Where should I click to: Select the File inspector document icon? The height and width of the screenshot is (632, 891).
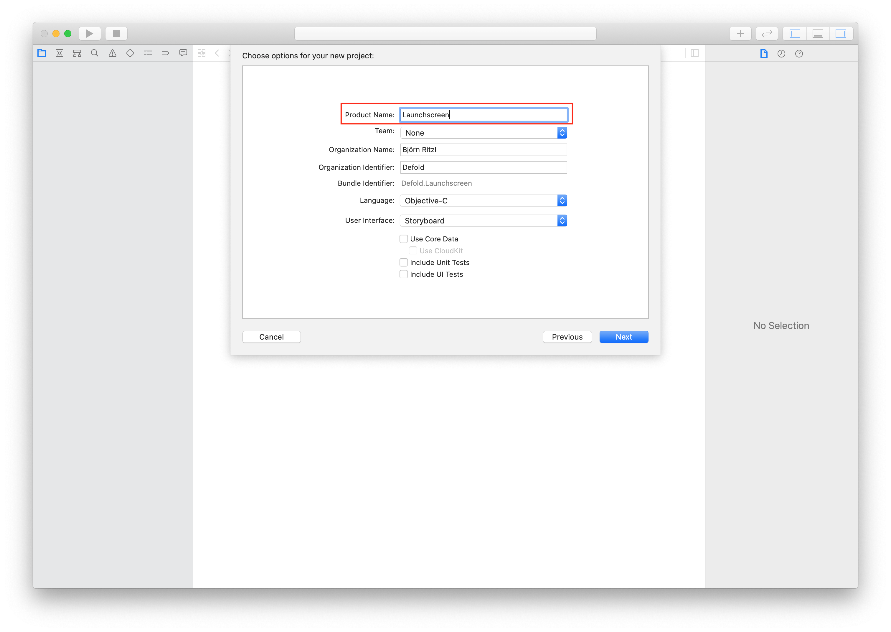[x=763, y=54]
